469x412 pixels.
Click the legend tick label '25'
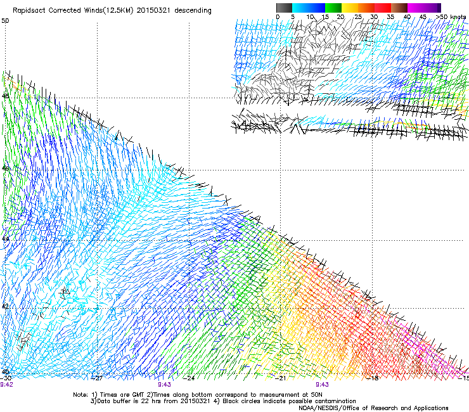point(358,17)
